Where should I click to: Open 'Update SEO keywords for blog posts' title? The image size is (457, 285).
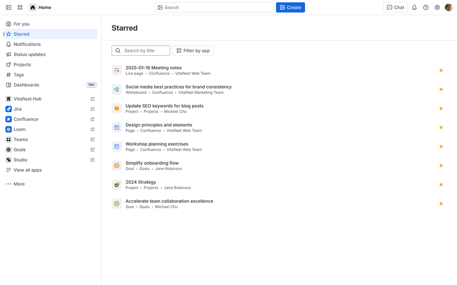(x=164, y=106)
